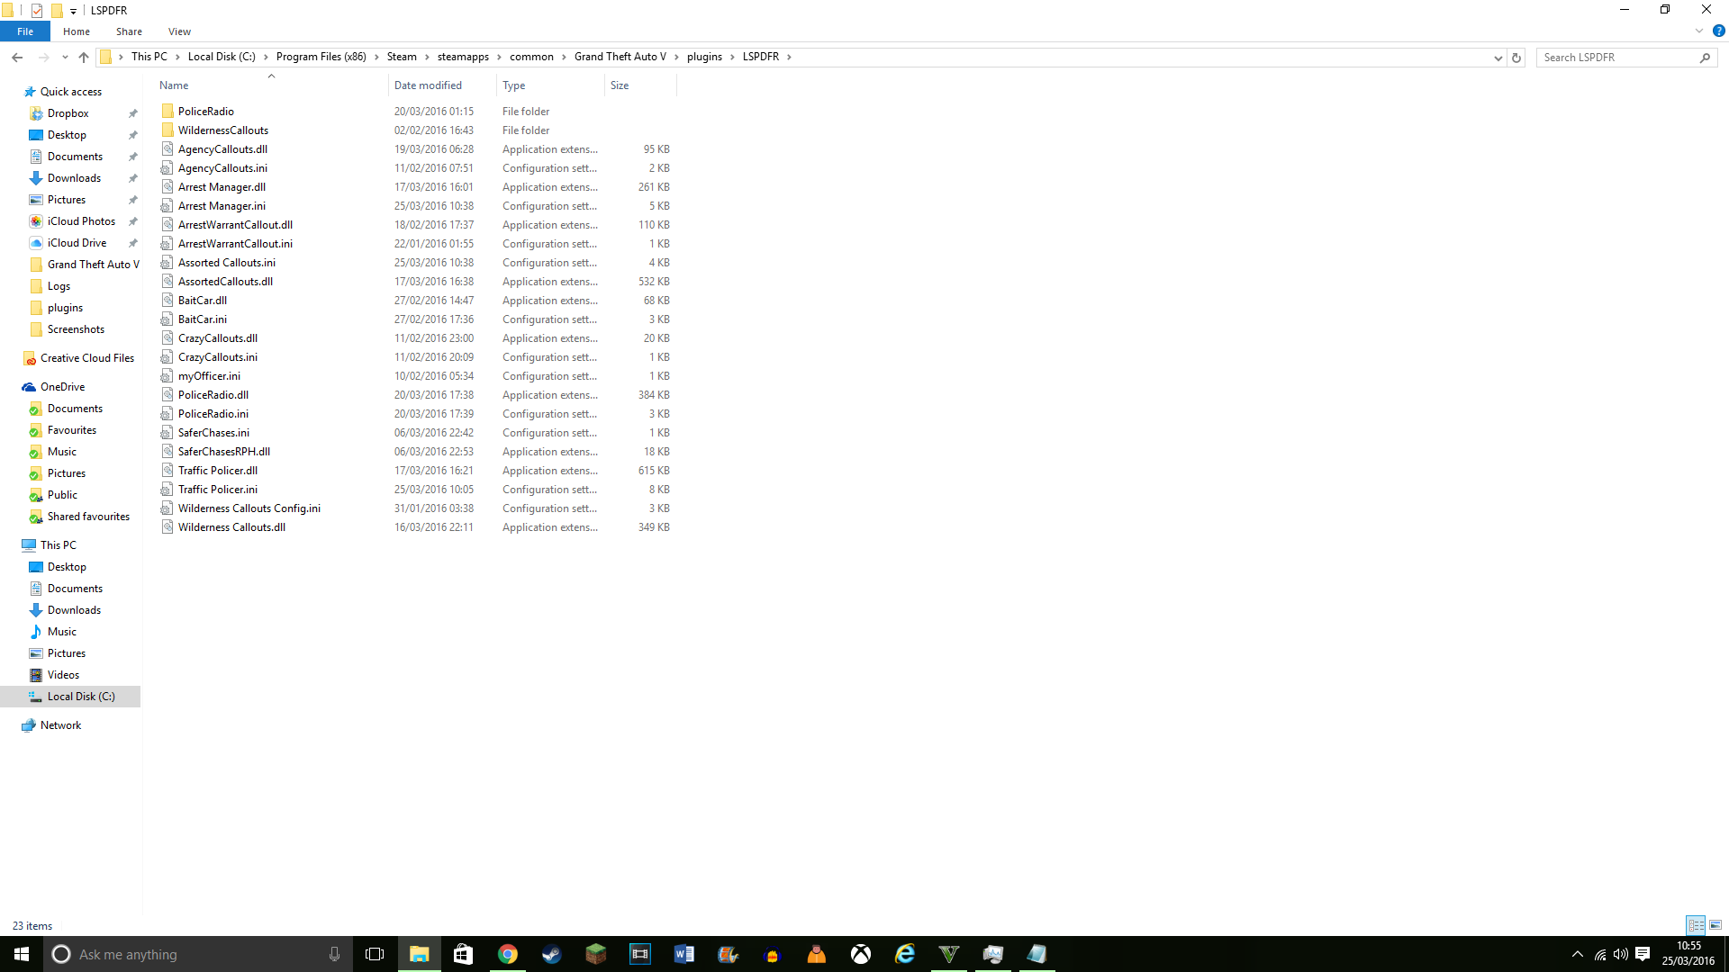Pin toggle next to Dropbox

tap(133, 113)
